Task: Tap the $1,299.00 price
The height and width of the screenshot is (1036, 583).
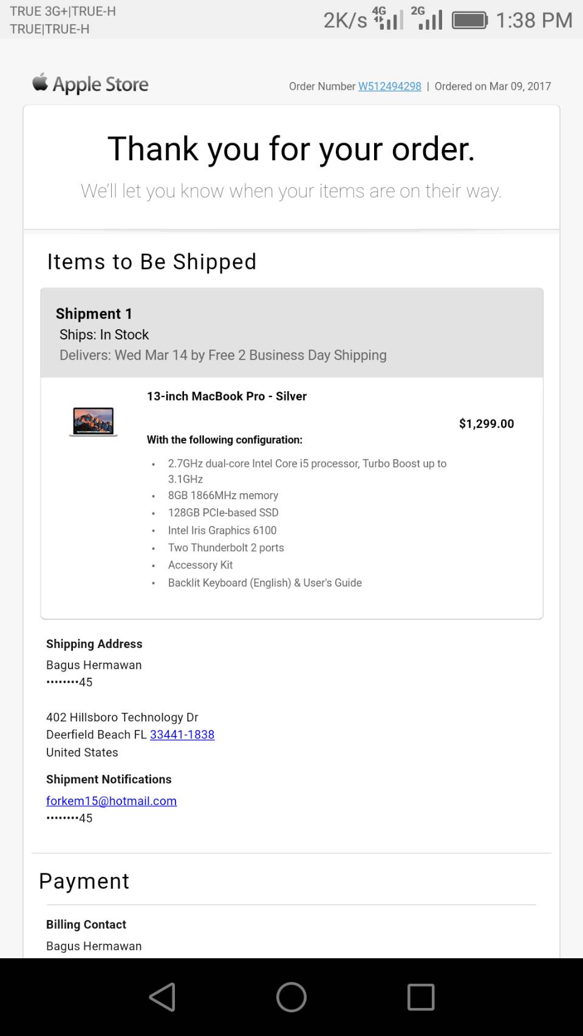Action: point(486,423)
